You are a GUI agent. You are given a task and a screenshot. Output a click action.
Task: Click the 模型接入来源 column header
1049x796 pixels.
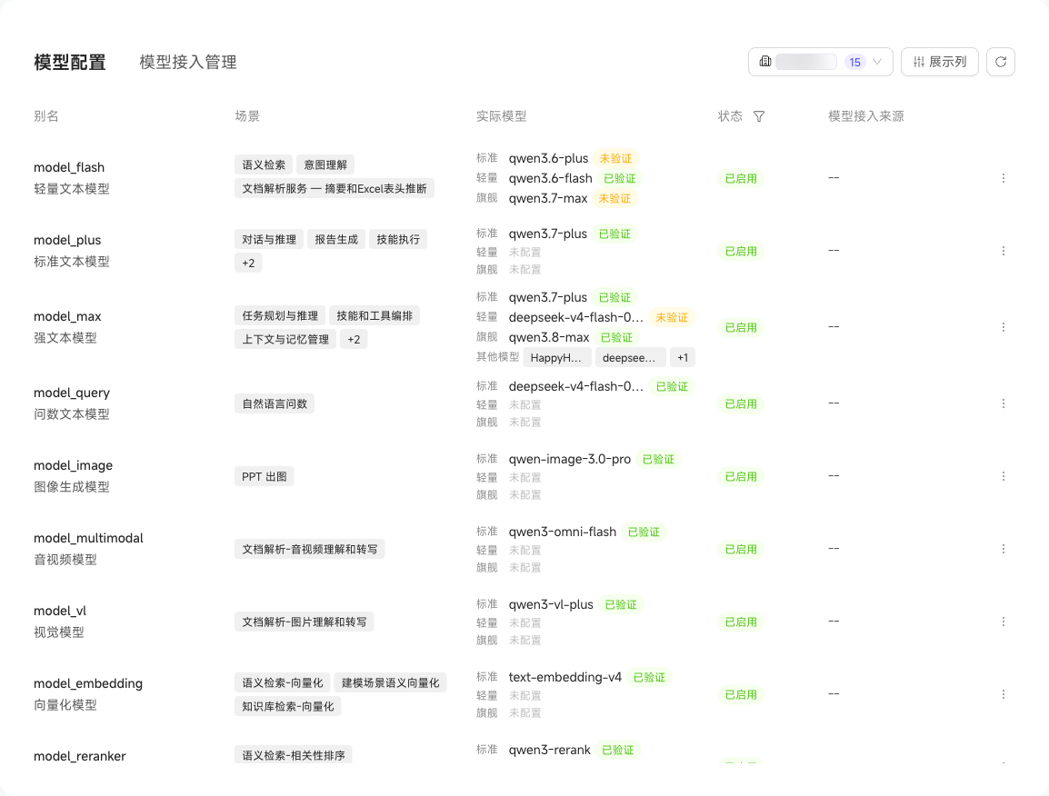[x=866, y=116]
